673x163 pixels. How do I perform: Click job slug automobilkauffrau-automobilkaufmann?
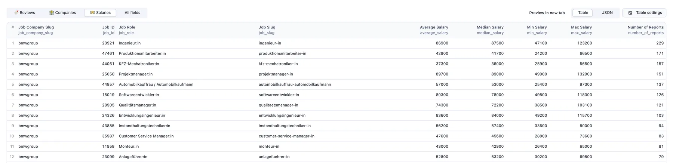click(295, 84)
